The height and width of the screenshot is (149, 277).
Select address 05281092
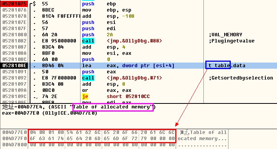click(14, 78)
